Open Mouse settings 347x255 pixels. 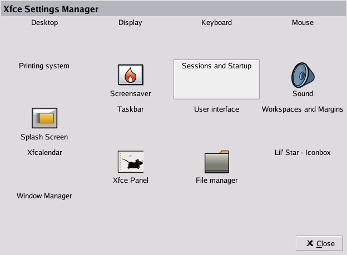pyautogui.click(x=303, y=23)
